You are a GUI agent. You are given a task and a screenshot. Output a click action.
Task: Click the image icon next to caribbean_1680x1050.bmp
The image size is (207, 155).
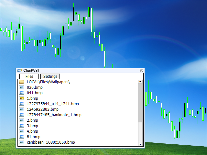(22, 142)
